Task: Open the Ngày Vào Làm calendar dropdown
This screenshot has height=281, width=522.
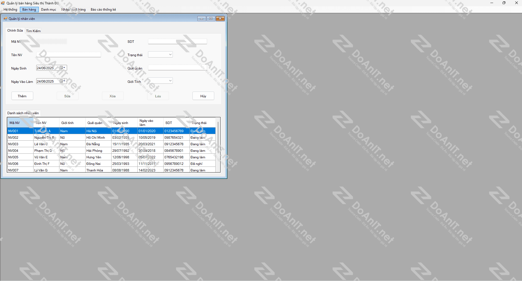Action: click(62, 81)
